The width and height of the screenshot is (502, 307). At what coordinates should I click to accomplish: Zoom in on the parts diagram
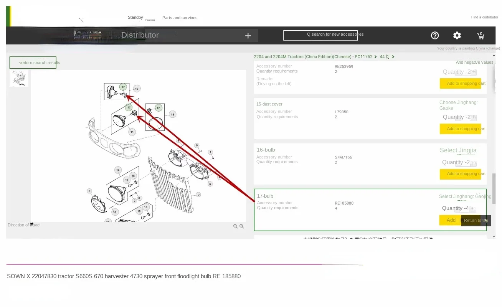(x=242, y=226)
